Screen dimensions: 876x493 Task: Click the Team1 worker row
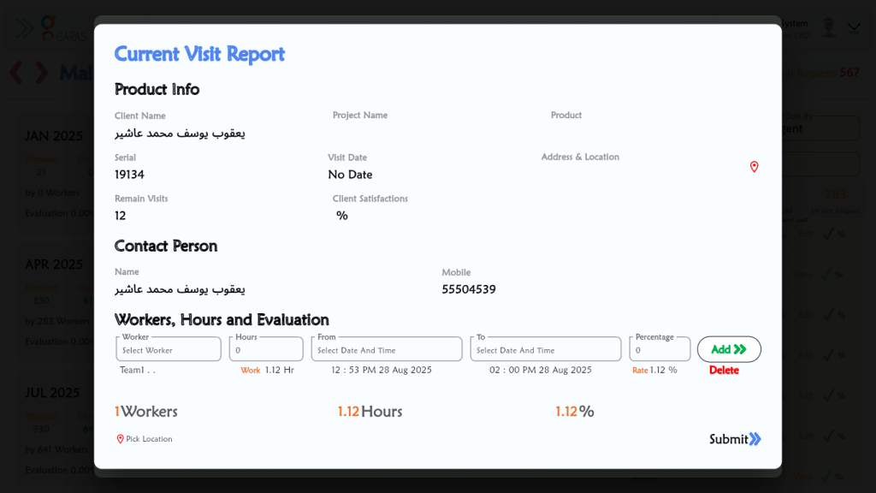[138, 371]
